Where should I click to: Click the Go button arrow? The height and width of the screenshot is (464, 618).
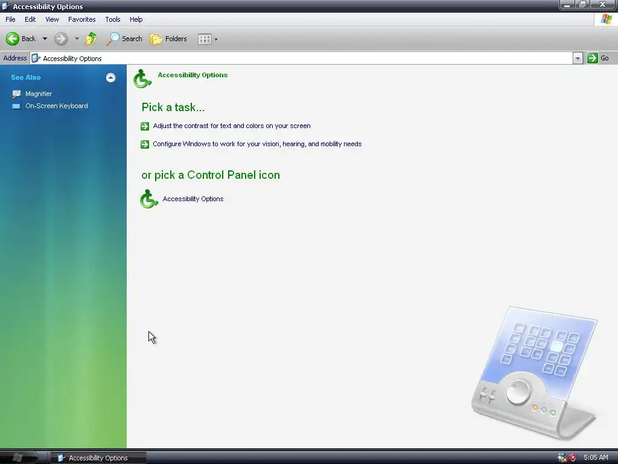pos(593,58)
